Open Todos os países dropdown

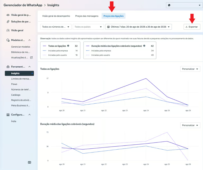tap(88, 27)
